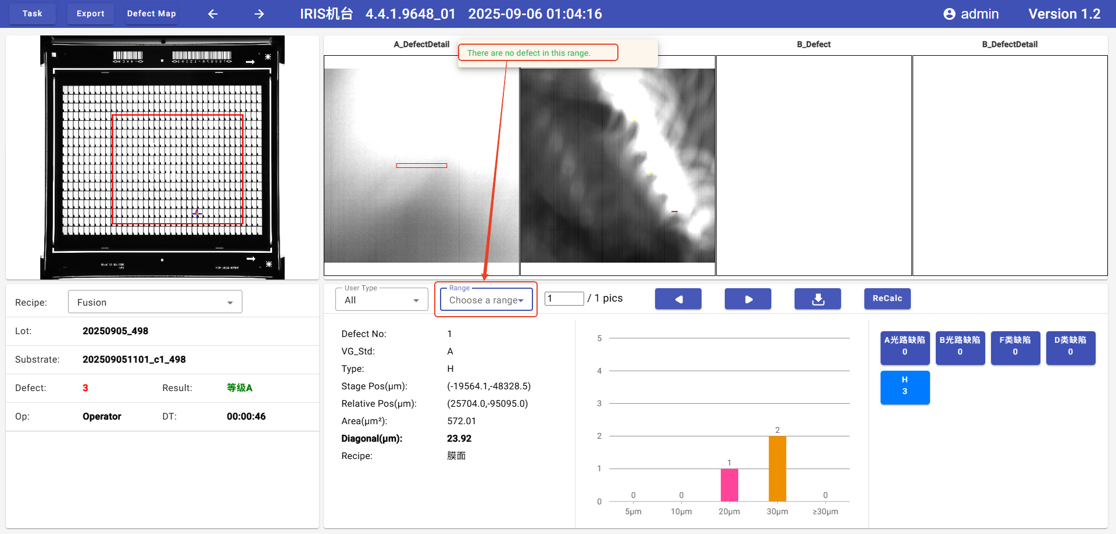Filter by A光路缺陷 category
Viewport: 1116px width, 534px height.
904,347
